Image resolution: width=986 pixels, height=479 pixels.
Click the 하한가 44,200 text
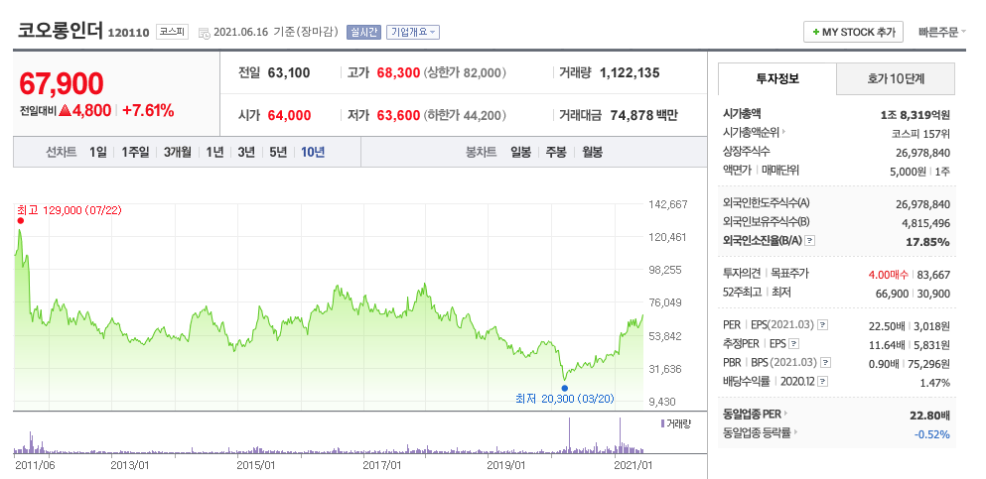pos(465,115)
